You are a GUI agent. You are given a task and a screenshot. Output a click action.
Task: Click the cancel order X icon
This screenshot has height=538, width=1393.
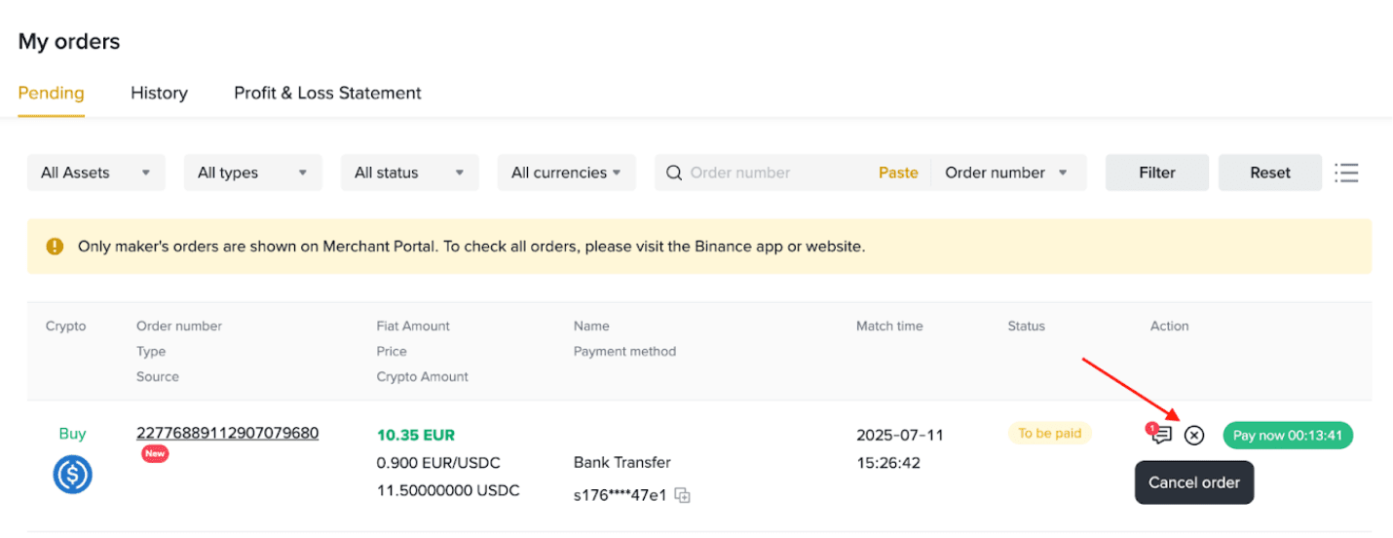click(1194, 436)
